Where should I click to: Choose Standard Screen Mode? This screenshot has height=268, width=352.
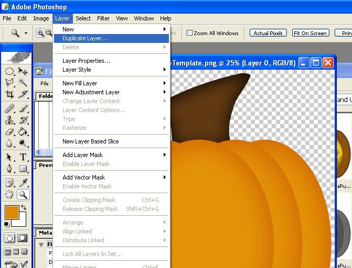(7, 252)
